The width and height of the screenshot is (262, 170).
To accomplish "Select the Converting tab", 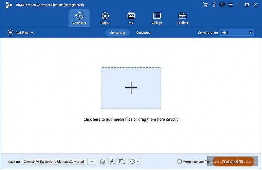I will [118, 33].
